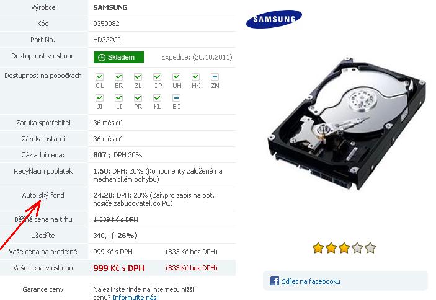
Task: Click the Samsung logo
Action: click(x=274, y=19)
